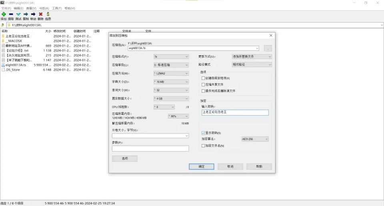Toggle Create SFX archive (创建自释放程序) checkbox
The width and height of the screenshot is (384, 206).
203,78
